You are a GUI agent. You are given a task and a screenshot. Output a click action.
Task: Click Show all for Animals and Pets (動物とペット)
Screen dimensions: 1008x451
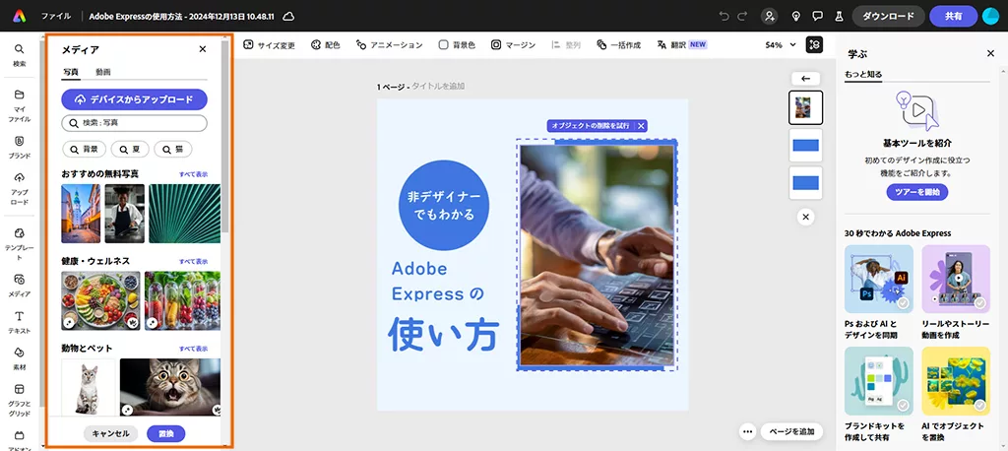click(193, 349)
